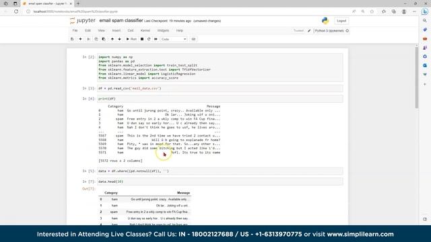Open the Widgets menu

click(x=163, y=30)
